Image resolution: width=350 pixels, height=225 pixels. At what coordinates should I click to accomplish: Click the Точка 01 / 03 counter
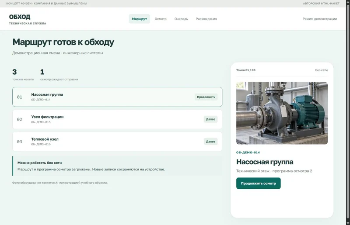pos(246,70)
